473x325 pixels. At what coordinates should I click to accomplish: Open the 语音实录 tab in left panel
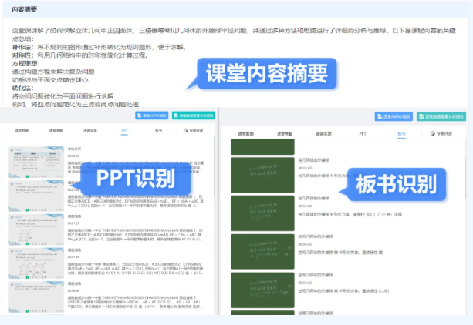coord(91,131)
